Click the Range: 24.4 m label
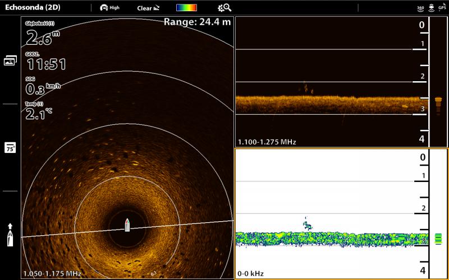This screenshot has height=280, width=449. coord(197,22)
